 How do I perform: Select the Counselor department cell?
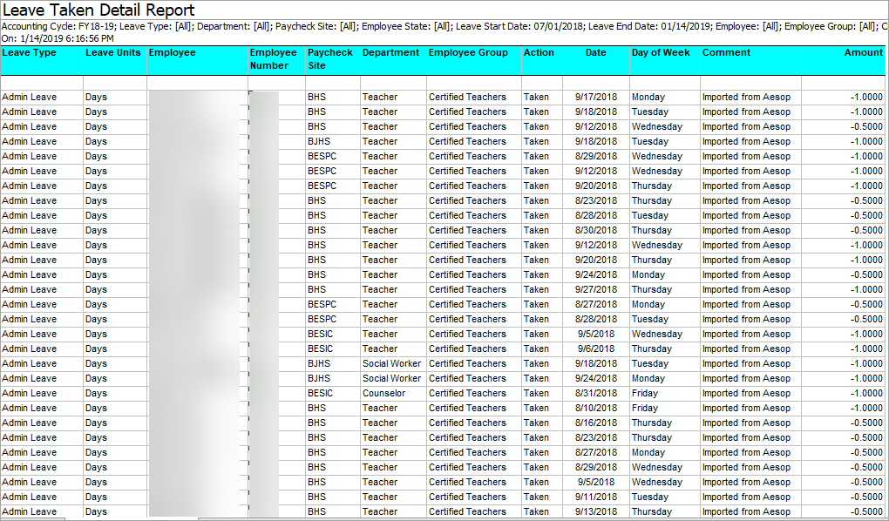(384, 393)
